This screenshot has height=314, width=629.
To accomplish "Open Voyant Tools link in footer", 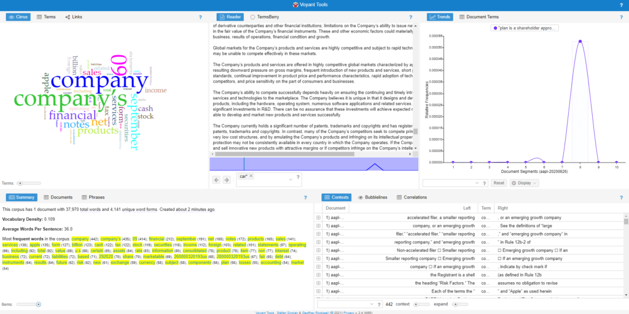I will [x=265, y=312].
